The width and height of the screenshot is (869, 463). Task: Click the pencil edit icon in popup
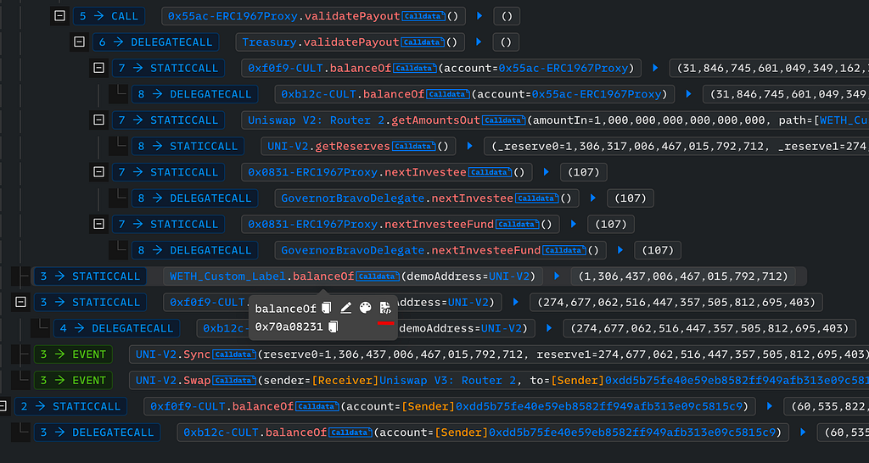point(346,308)
